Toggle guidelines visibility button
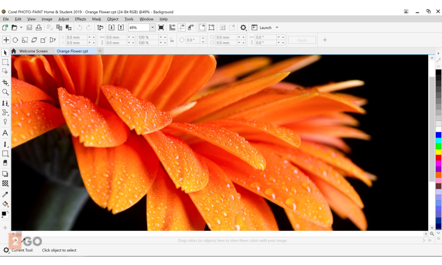Image resolution: width=442 pixels, height=265 pixels. pos(181,28)
